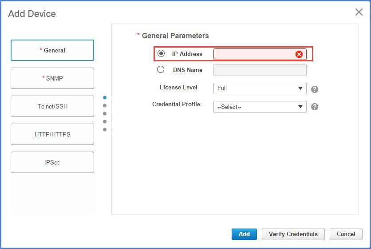
Task: Click the second step indicator dot
Action: click(x=105, y=105)
